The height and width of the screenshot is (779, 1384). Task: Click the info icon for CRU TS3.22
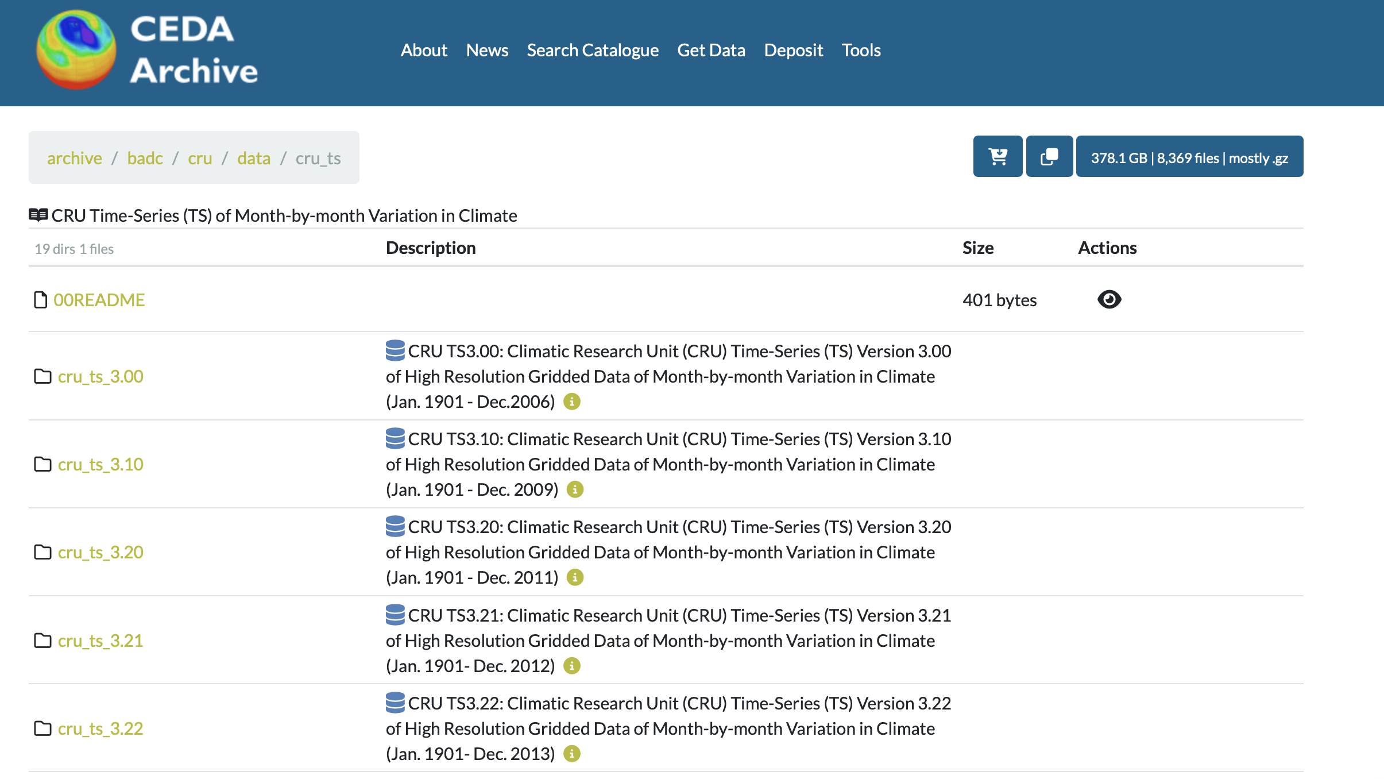pos(571,754)
